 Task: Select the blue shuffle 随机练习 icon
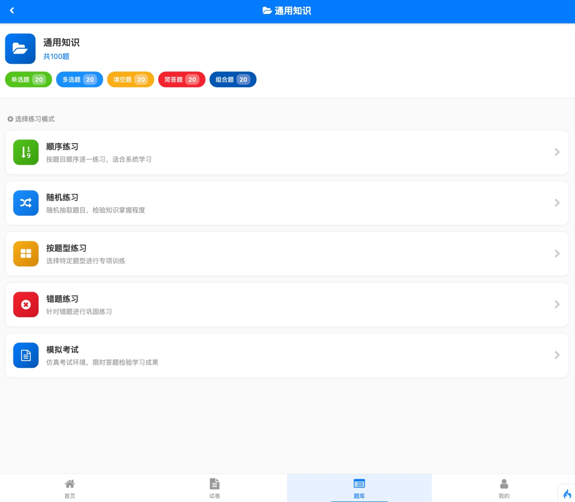(x=26, y=203)
